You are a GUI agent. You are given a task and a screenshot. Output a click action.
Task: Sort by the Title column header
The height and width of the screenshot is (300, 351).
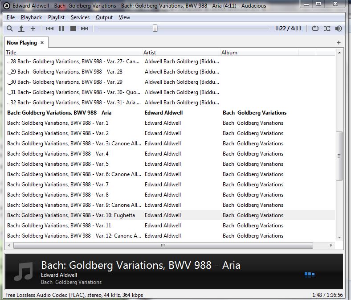(74, 53)
